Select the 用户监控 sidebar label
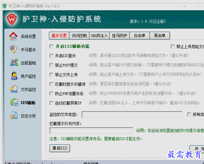 click(x=28, y=76)
